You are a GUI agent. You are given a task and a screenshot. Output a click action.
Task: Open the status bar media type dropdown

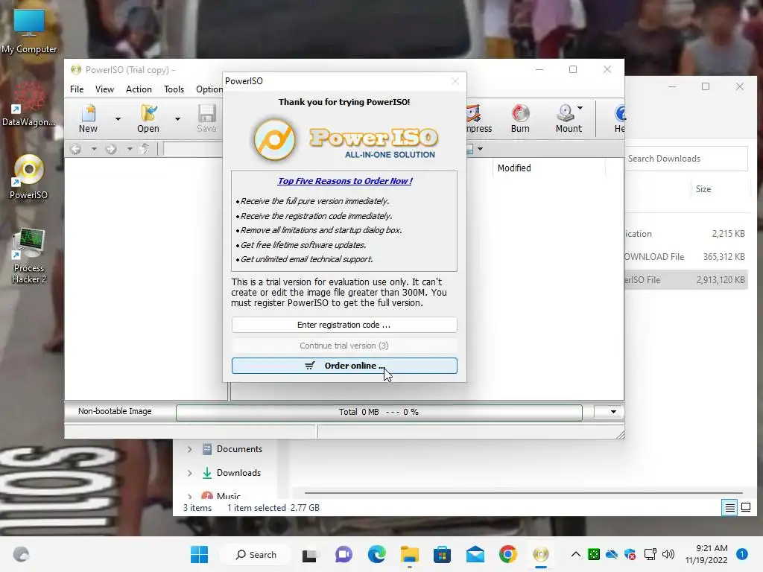click(608, 412)
